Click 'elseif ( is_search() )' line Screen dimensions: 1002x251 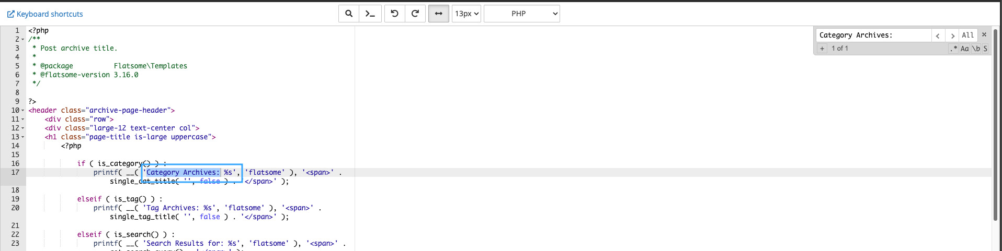point(126,234)
